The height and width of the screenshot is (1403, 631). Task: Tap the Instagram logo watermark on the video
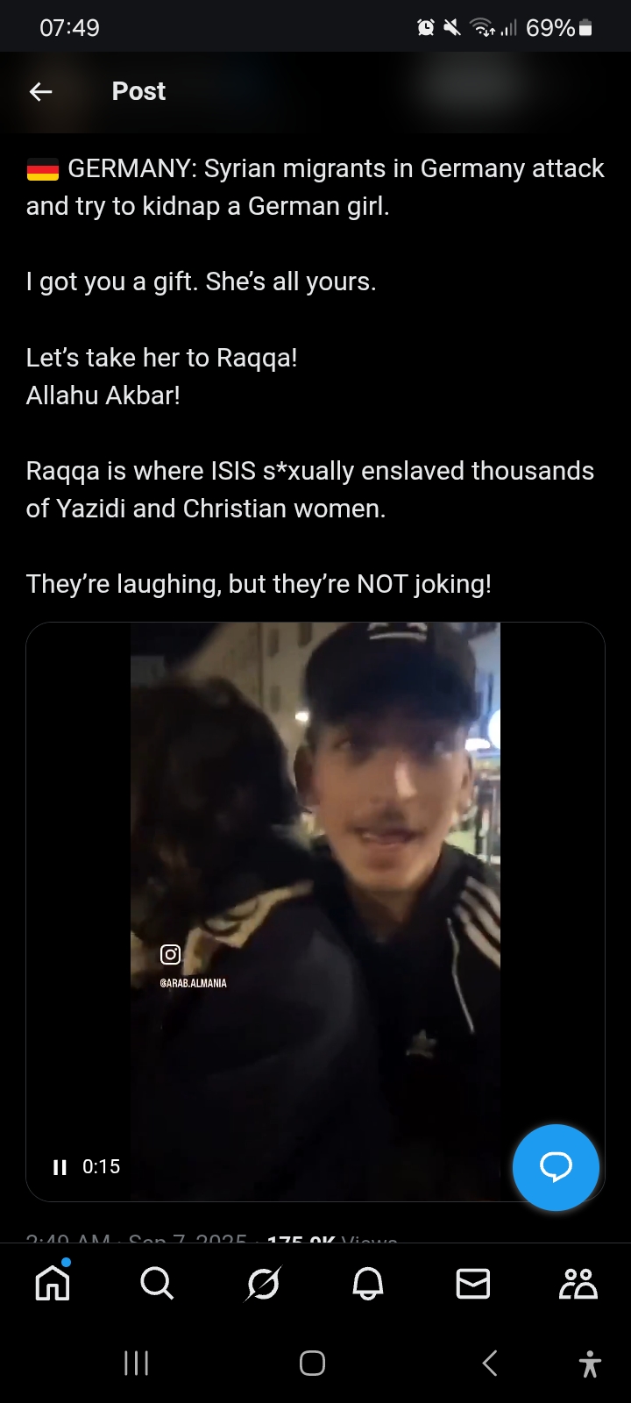[171, 954]
